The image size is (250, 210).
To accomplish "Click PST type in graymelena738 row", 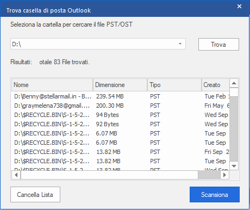I will click(x=155, y=106).
